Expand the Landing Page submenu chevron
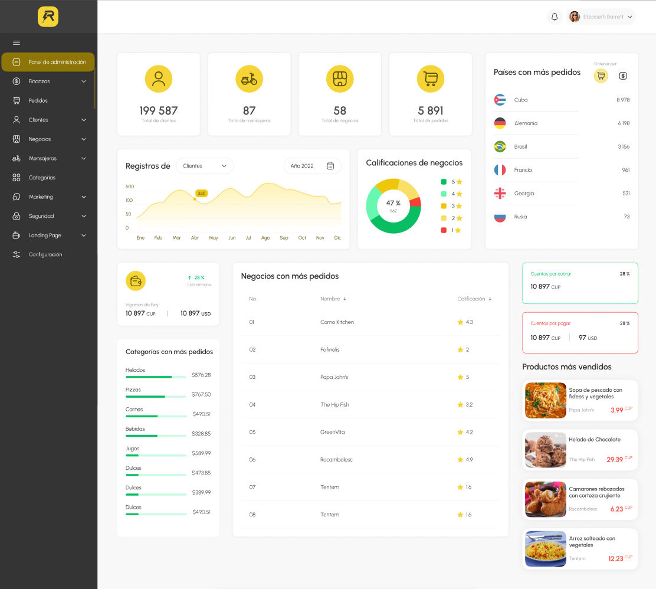656x589 pixels. pos(84,235)
